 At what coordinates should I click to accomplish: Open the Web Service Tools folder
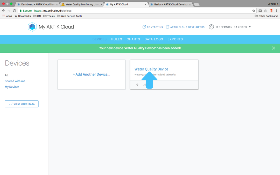pos(69,16)
